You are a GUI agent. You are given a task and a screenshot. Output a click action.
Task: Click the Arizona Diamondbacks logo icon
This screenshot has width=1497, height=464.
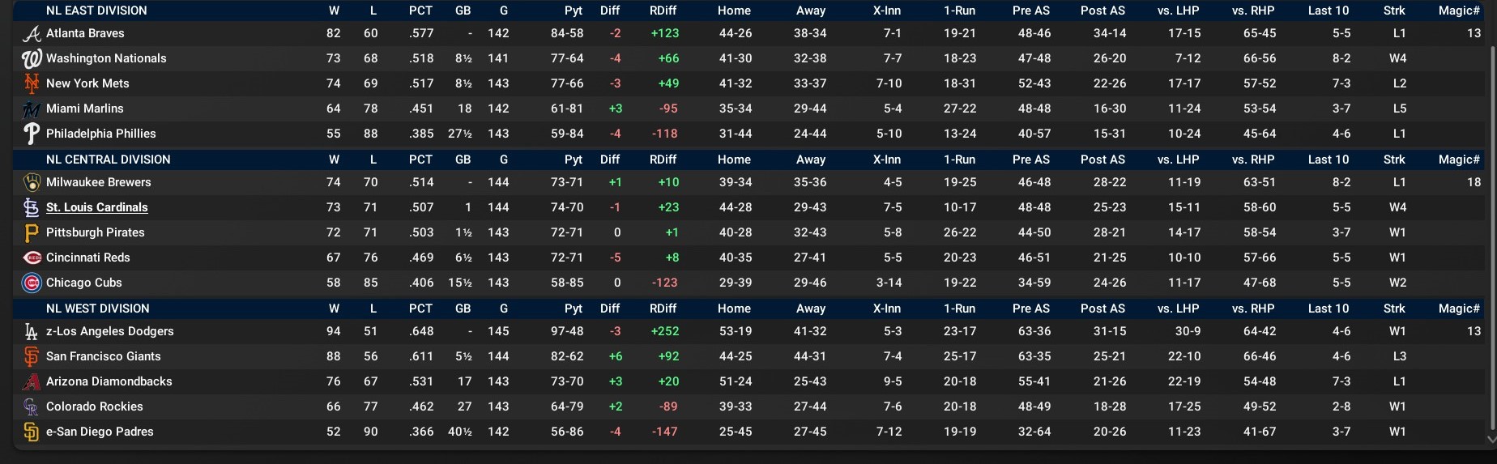(x=32, y=382)
